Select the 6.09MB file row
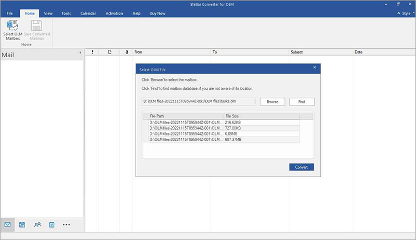The image size is (416, 240). [x=224, y=134]
